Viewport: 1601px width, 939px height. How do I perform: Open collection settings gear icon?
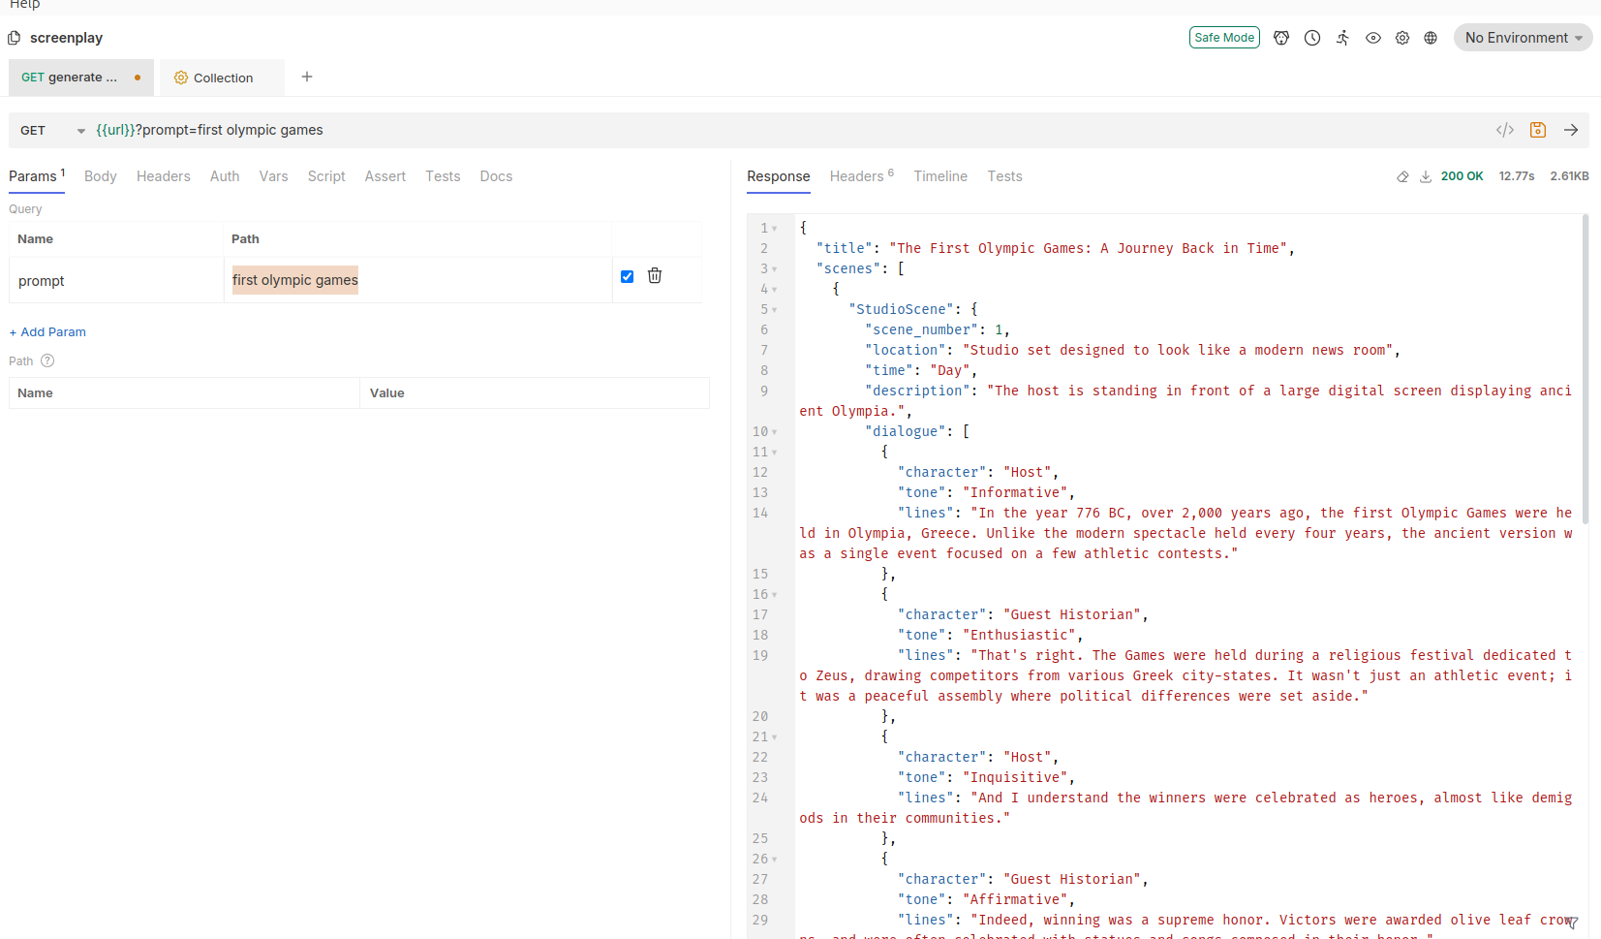pyautogui.click(x=1402, y=38)
